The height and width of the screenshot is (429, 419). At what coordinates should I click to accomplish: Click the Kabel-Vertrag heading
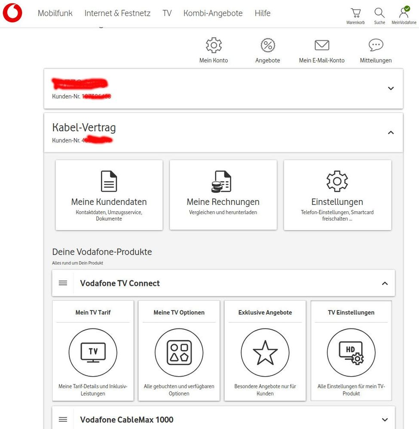tap(84, 128)
